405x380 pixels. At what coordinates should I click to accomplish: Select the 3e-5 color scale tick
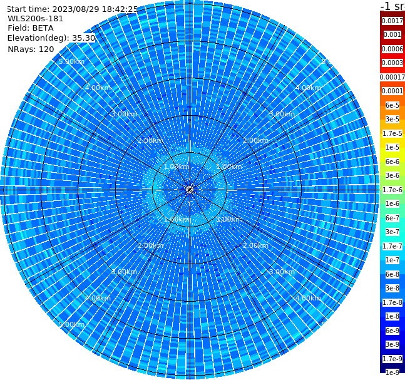click(x=392, y=119)
